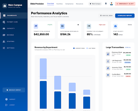Screen dimensions: 138x111
Task: Click the info dot on Outstanding Receivables card
Action: coord(78,25)
